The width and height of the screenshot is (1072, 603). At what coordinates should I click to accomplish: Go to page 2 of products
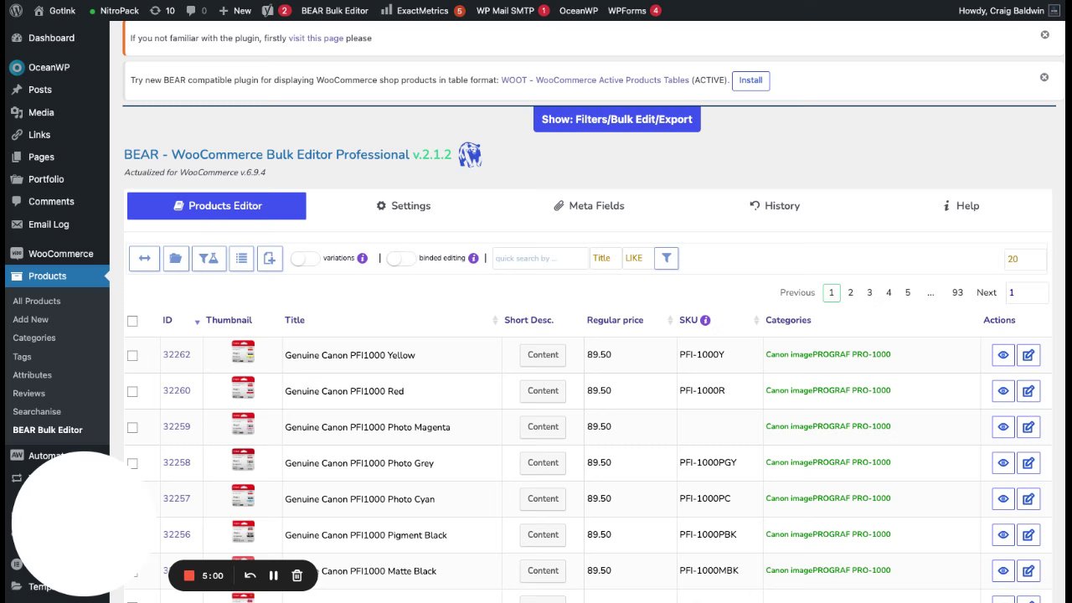click(851, 292)
